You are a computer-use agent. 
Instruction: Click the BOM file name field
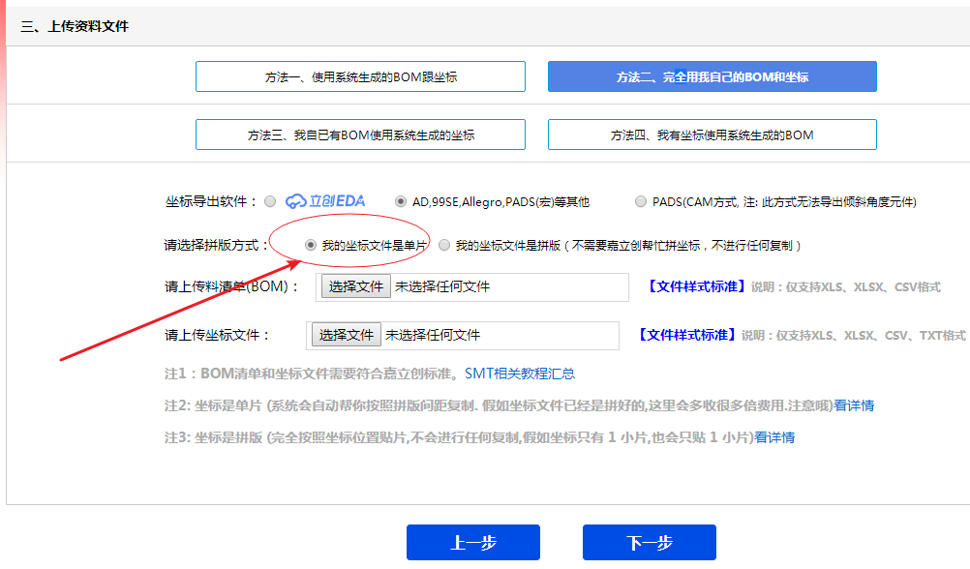pos(508,286)
